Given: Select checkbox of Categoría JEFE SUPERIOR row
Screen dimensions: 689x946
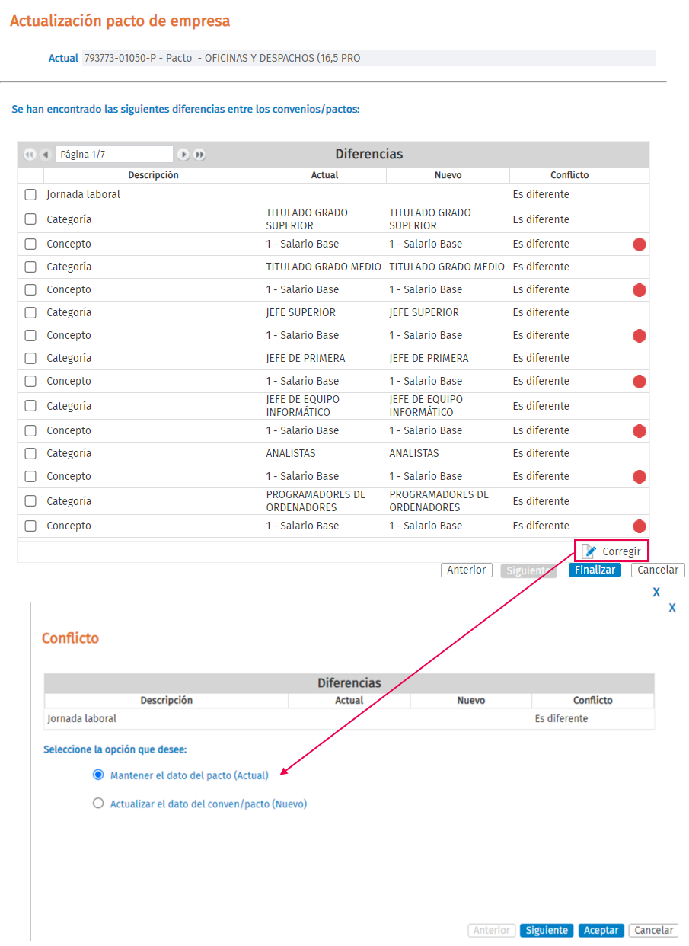Looking at the screenshot, I should (30, 313).
